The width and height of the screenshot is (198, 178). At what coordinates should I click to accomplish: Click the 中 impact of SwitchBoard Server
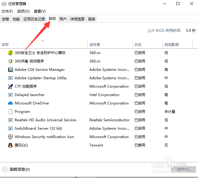[166, 128]
